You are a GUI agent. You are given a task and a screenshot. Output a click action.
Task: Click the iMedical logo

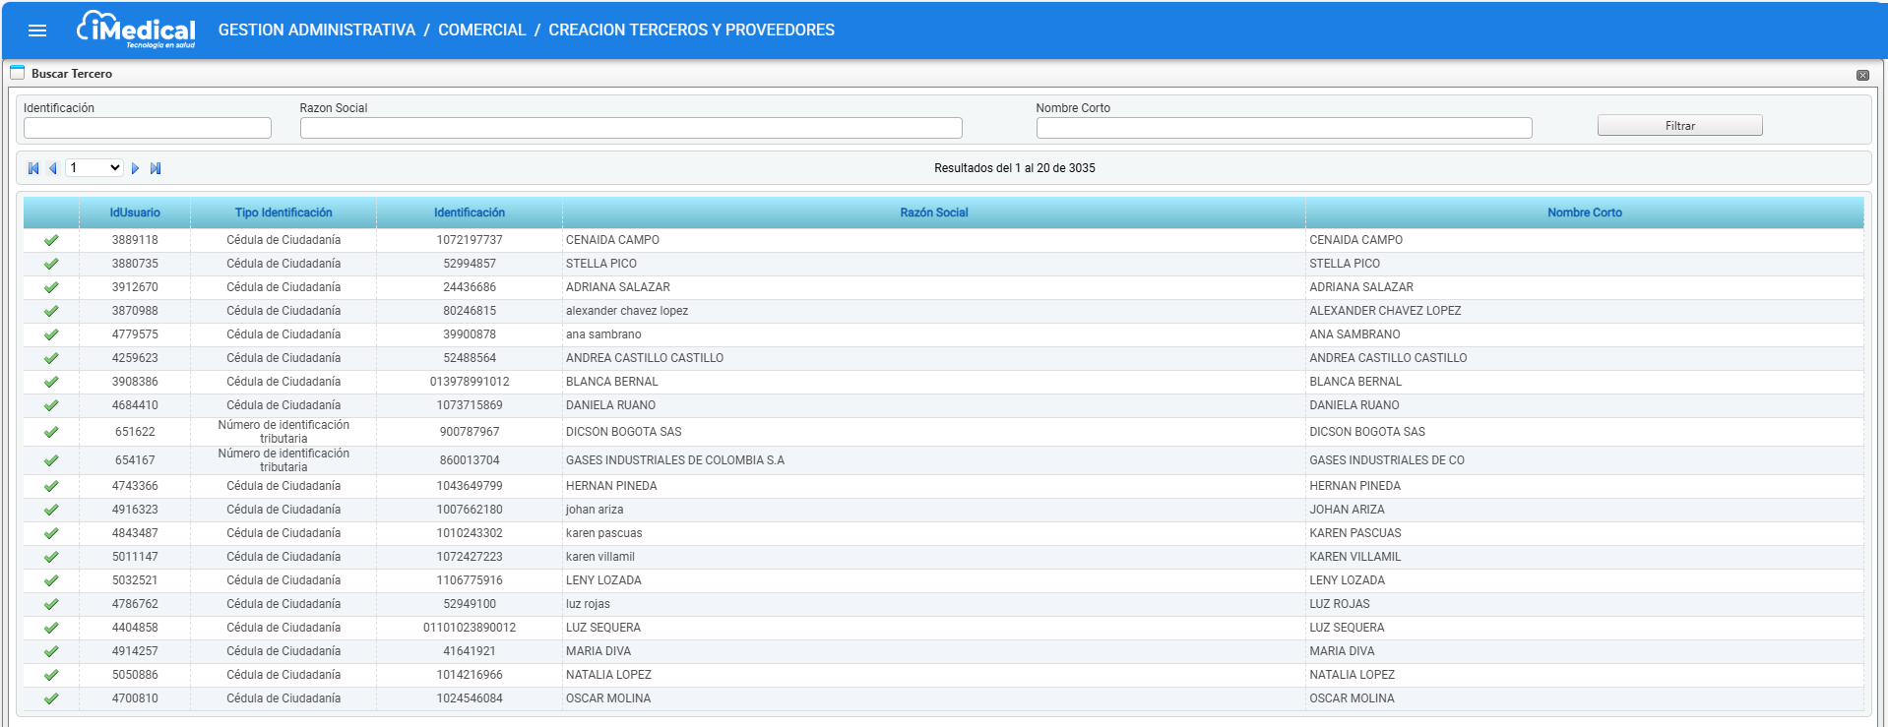click(x=136, y=30)
